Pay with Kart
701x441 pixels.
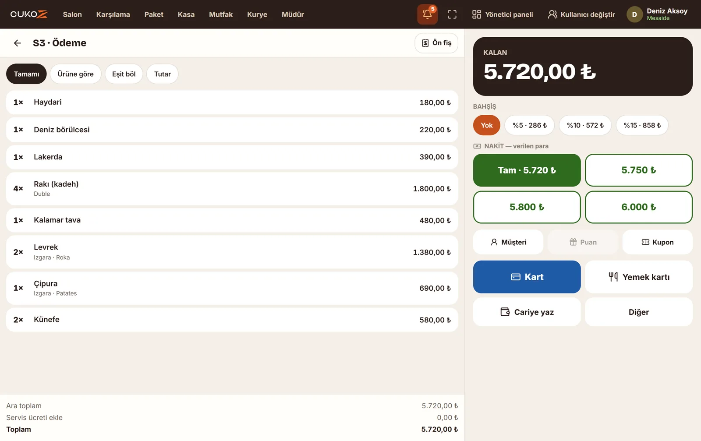(527, 277)
